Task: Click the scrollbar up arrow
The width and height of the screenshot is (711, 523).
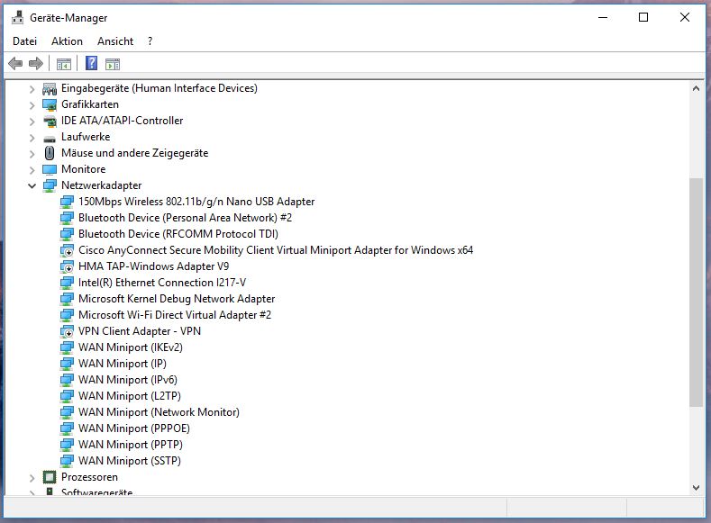Action: click(x=696, y=89)
